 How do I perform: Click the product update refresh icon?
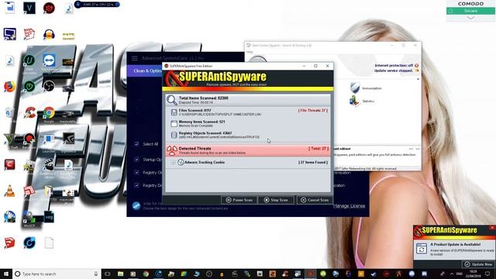(422, 250)
